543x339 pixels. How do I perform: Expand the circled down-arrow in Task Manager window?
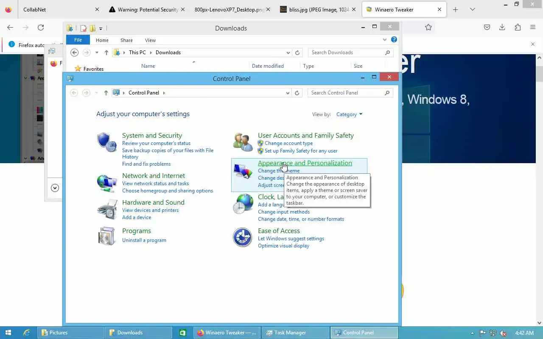pyautogui.click(x=55, y=188)
